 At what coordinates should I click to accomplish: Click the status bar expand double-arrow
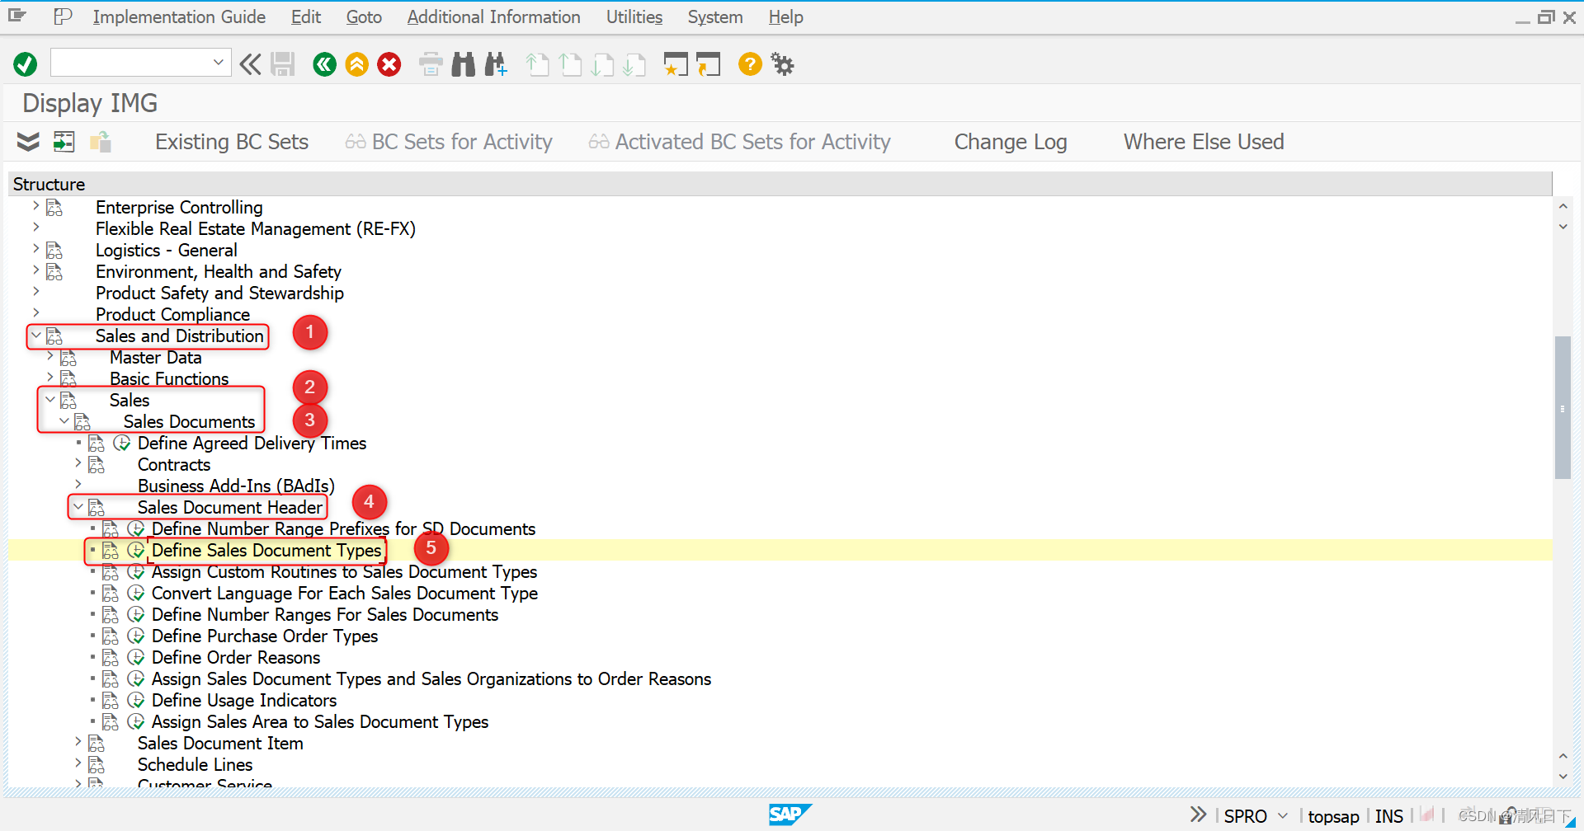click(1199, 815)
